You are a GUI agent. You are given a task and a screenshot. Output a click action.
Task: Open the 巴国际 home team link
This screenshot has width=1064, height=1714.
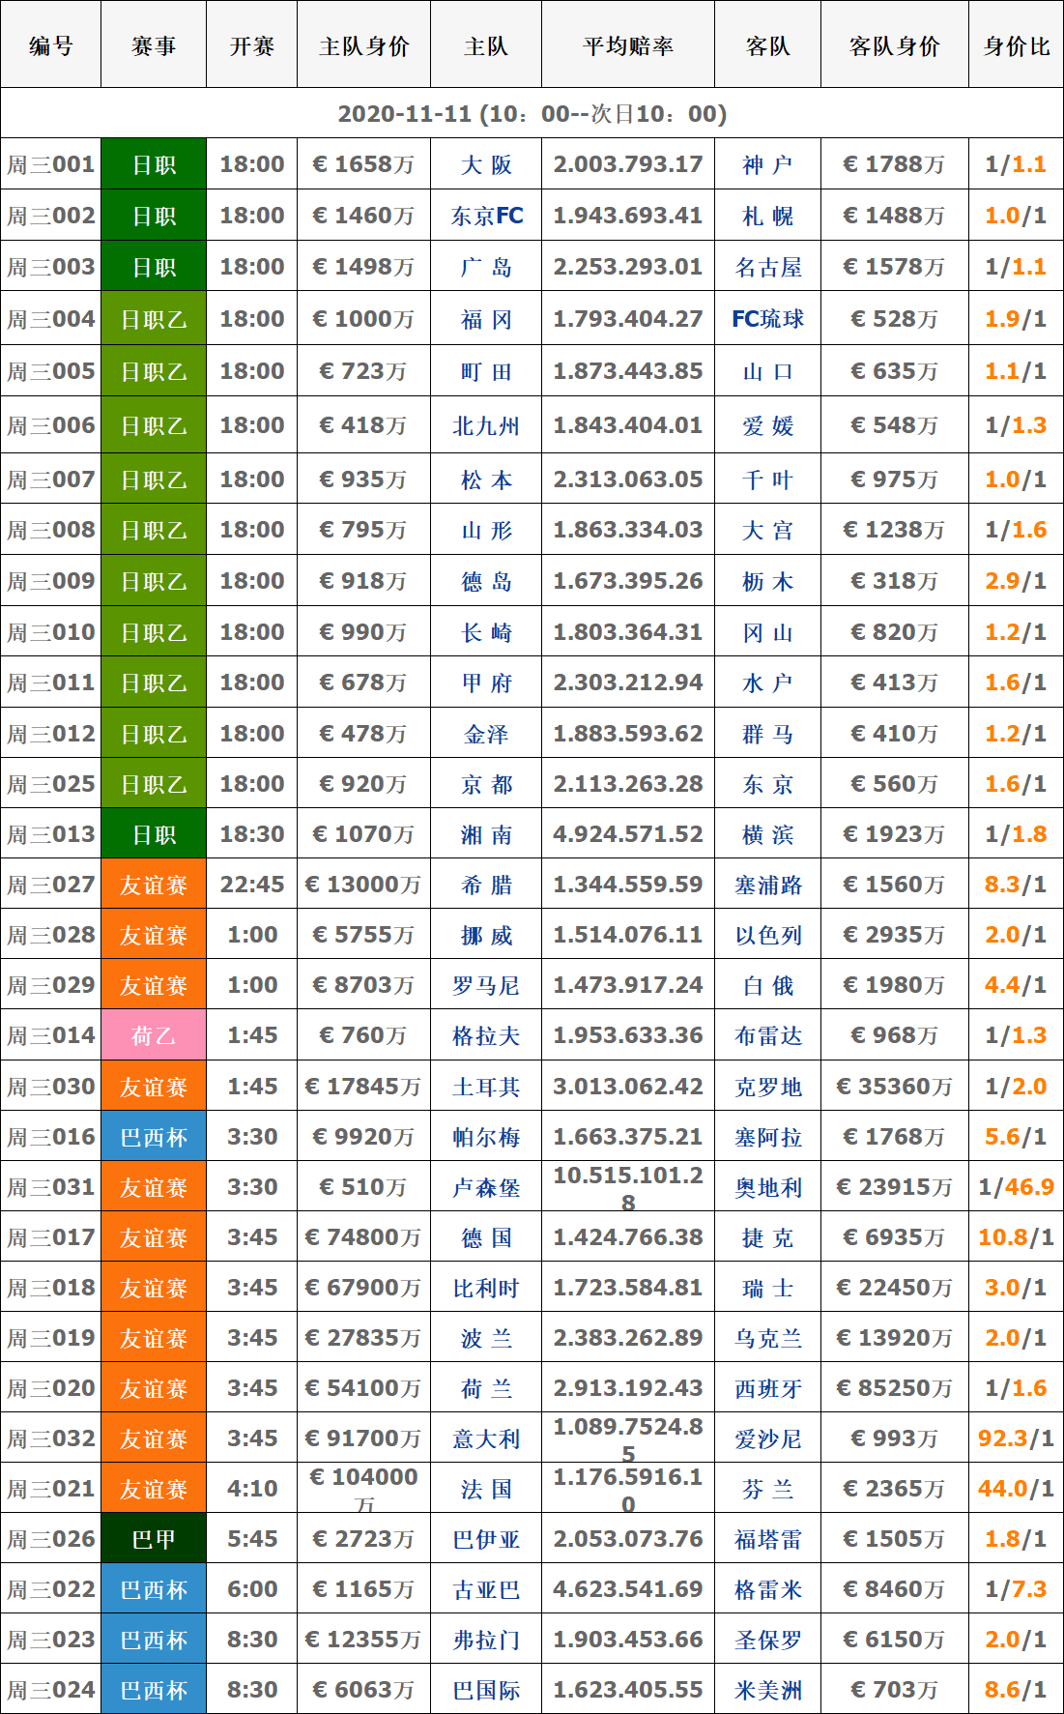point(486,1690)
